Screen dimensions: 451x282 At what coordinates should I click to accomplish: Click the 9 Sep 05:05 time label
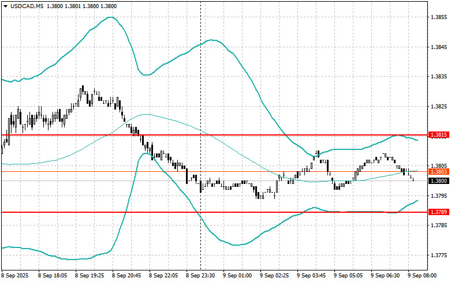[348, 276]
